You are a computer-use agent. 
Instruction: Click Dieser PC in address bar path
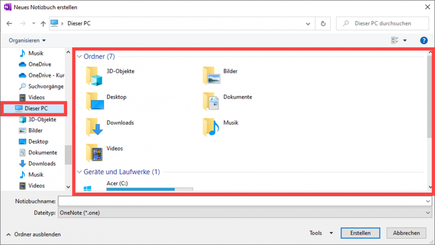pos(79,24)
